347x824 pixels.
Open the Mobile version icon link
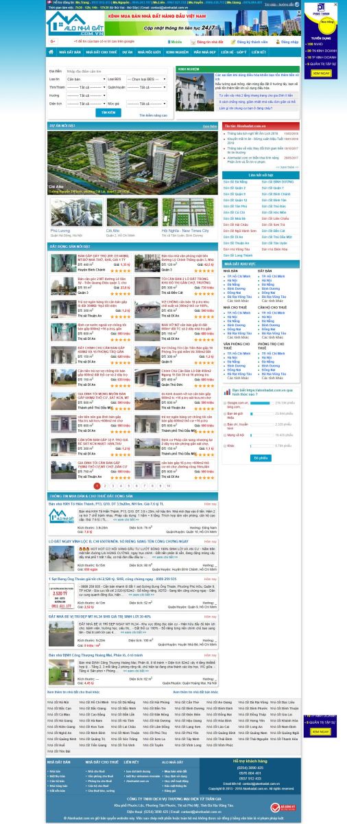click(x=169, y=42)
